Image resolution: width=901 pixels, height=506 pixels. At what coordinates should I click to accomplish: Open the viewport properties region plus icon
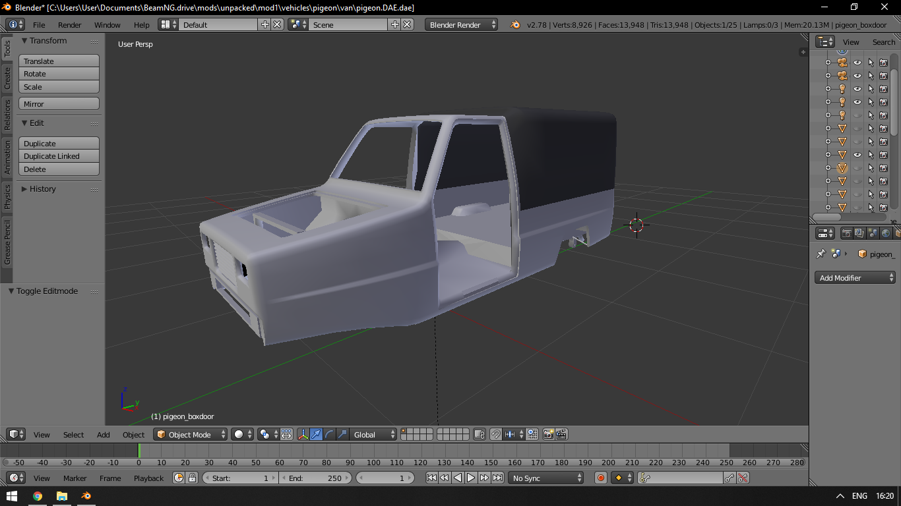coord(803,51)
